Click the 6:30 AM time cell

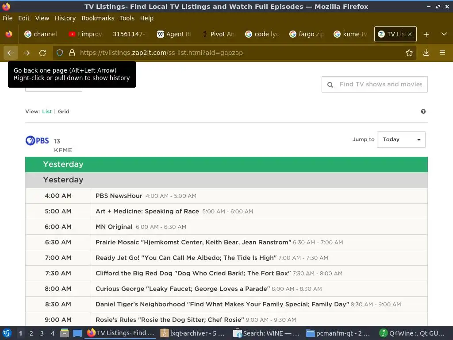tap(58, 242)
